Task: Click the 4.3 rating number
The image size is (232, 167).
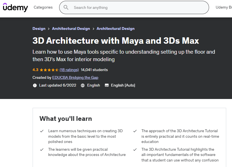Action: tap(35, 70)
